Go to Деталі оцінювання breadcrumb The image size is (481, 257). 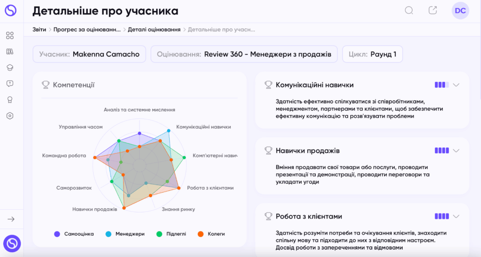[154, 30]
